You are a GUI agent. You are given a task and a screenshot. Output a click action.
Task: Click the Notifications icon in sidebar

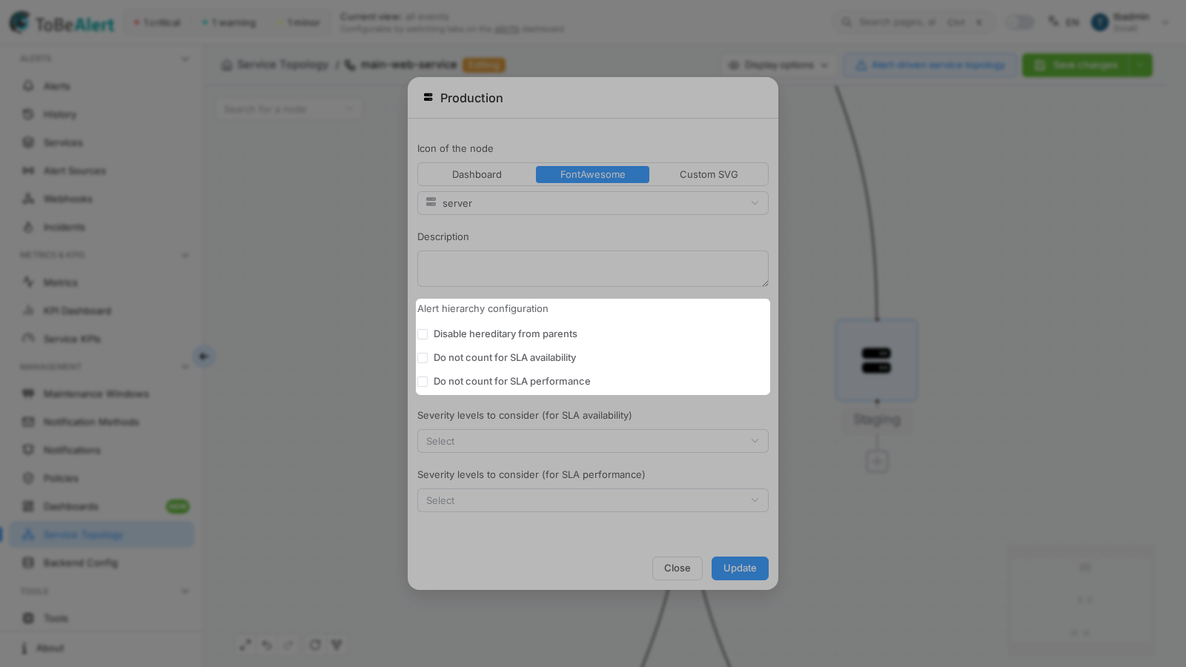pos(28,450)
